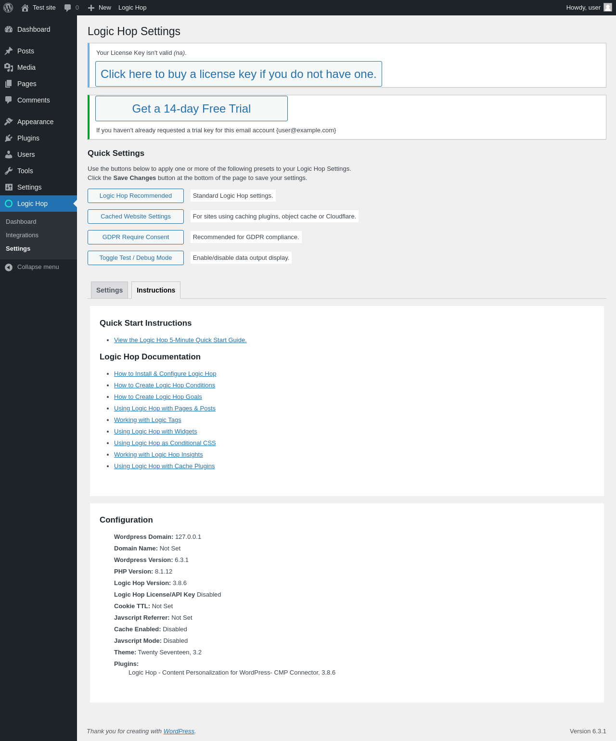The height and width of the screenshot is (741, 616).
Task: Switch to the Settings tab
Action: click(109, 290)
